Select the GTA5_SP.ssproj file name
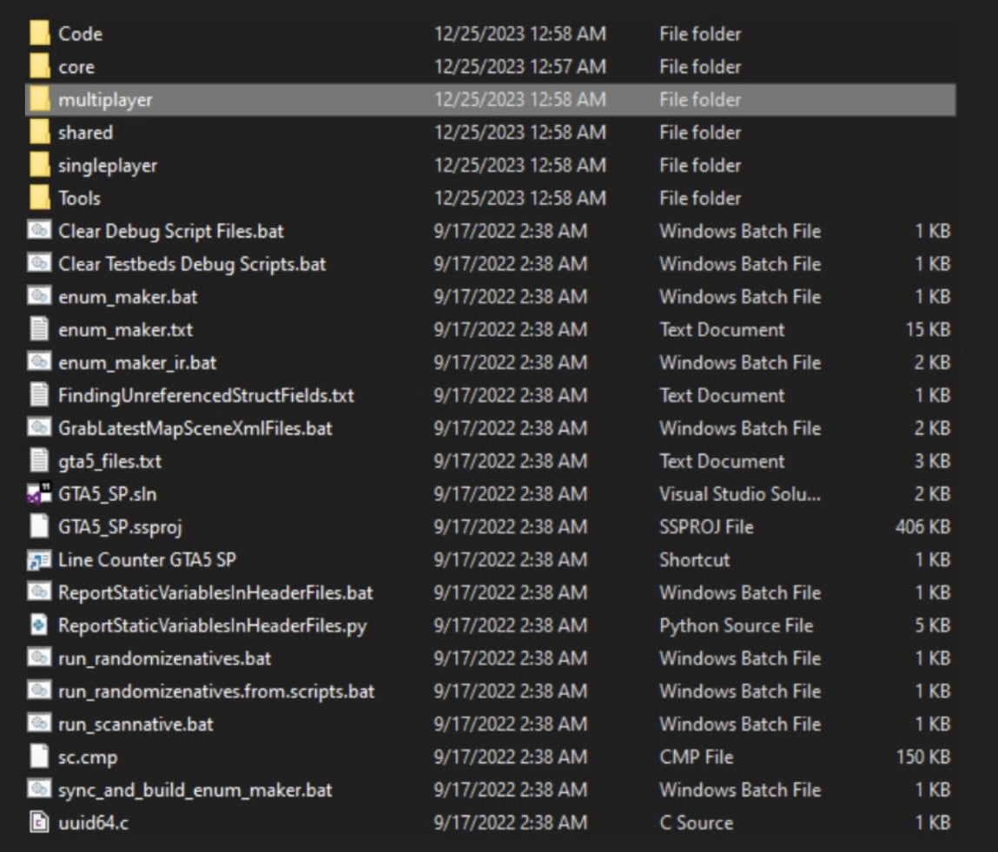 [x=120, y=527]
